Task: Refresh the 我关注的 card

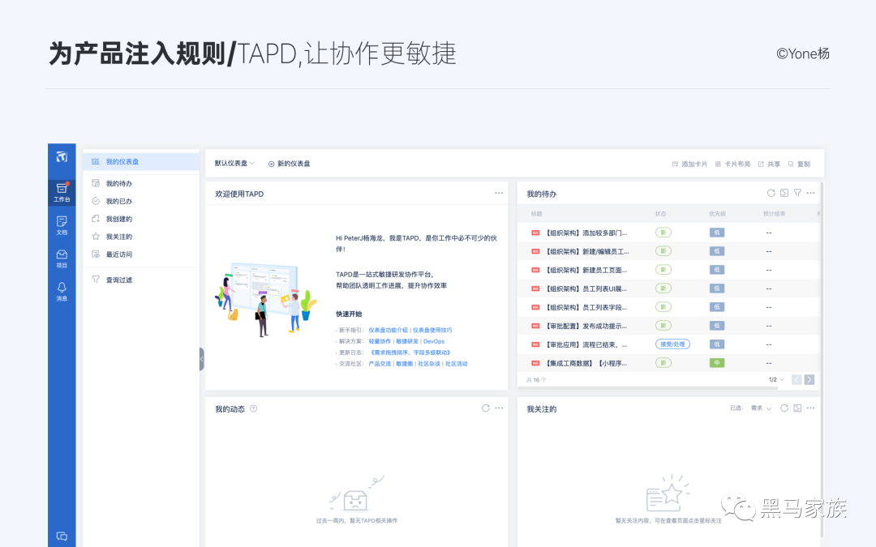Action: tap(784, 408)
